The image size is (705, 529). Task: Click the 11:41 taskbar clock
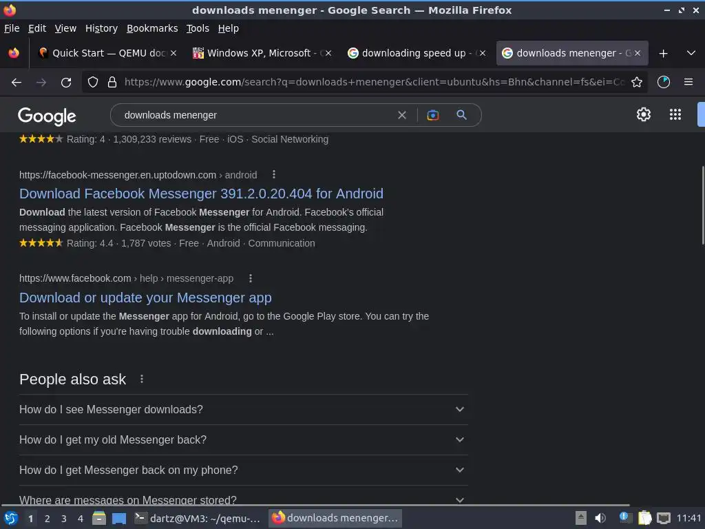688,518
